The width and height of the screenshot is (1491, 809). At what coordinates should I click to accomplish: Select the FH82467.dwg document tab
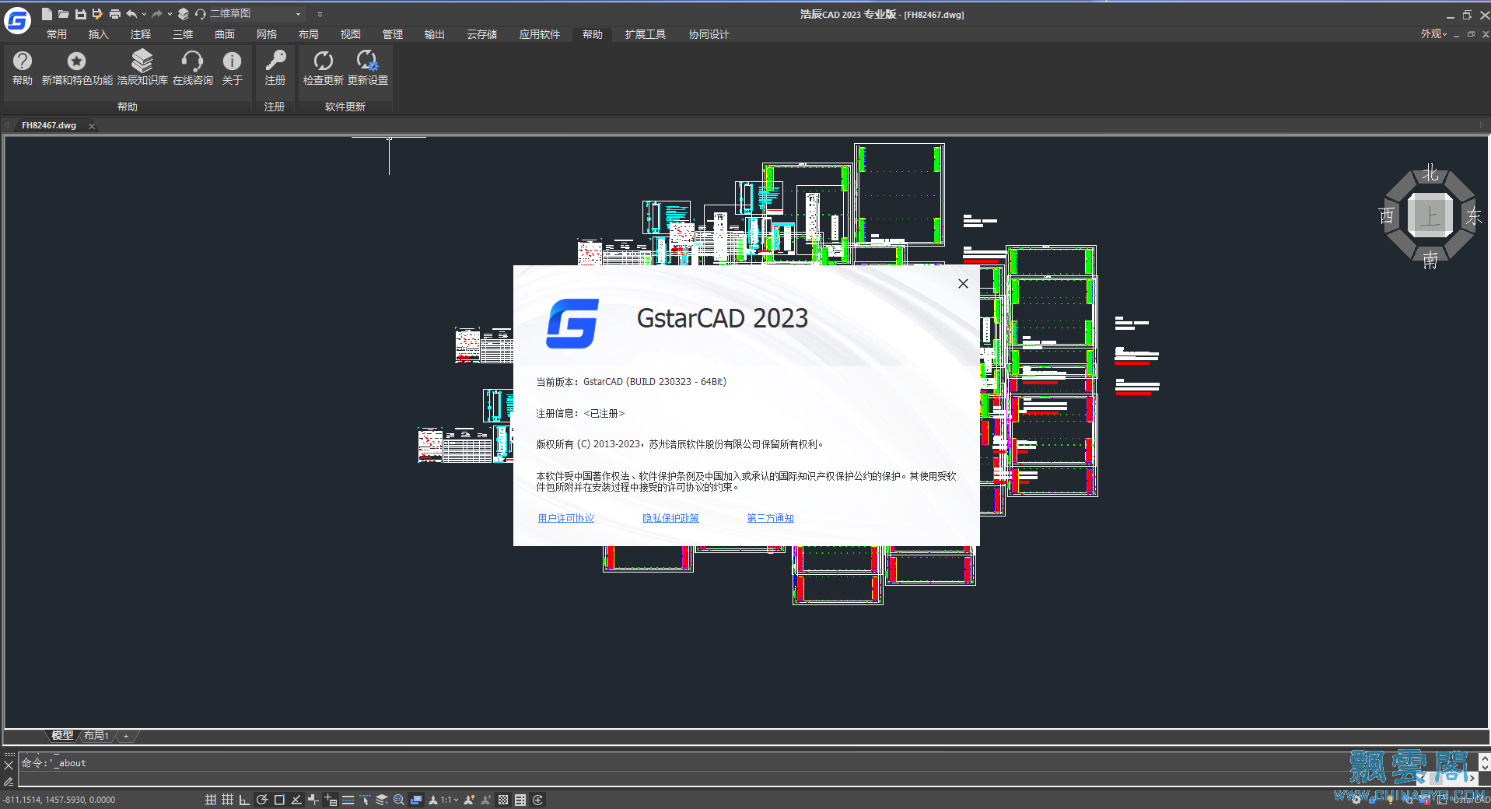(49, 125)
